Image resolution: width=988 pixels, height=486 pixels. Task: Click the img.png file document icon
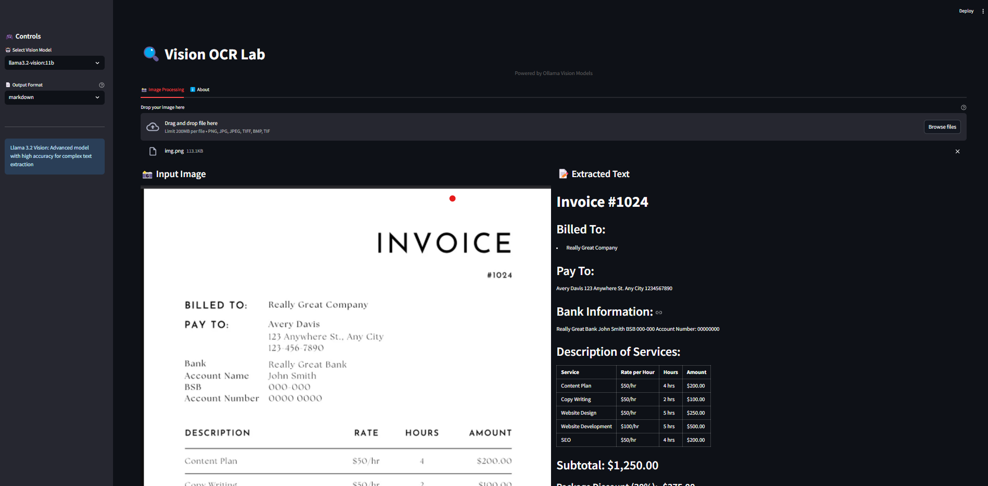point(153,152)
